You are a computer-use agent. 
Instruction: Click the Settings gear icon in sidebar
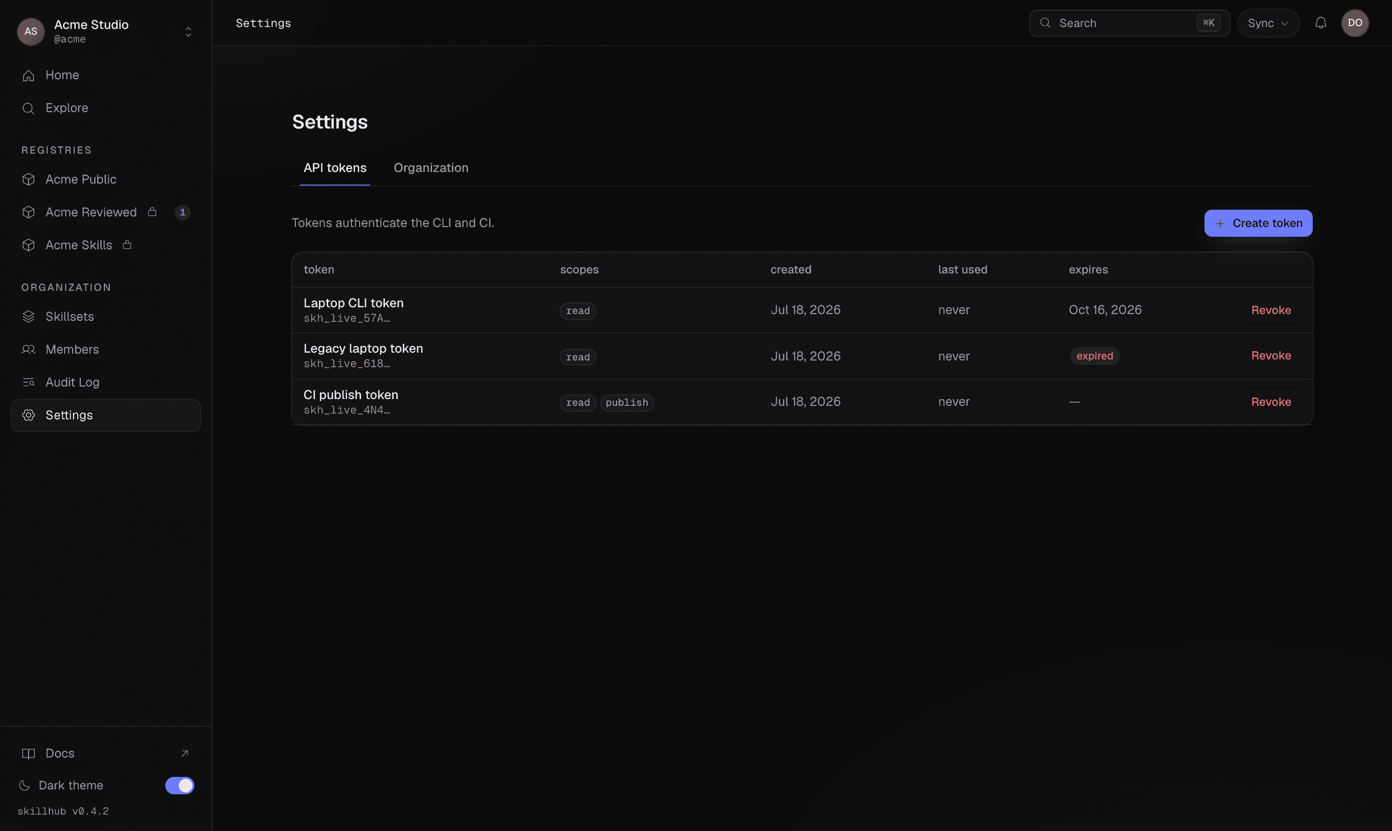[x=29, y=415]
